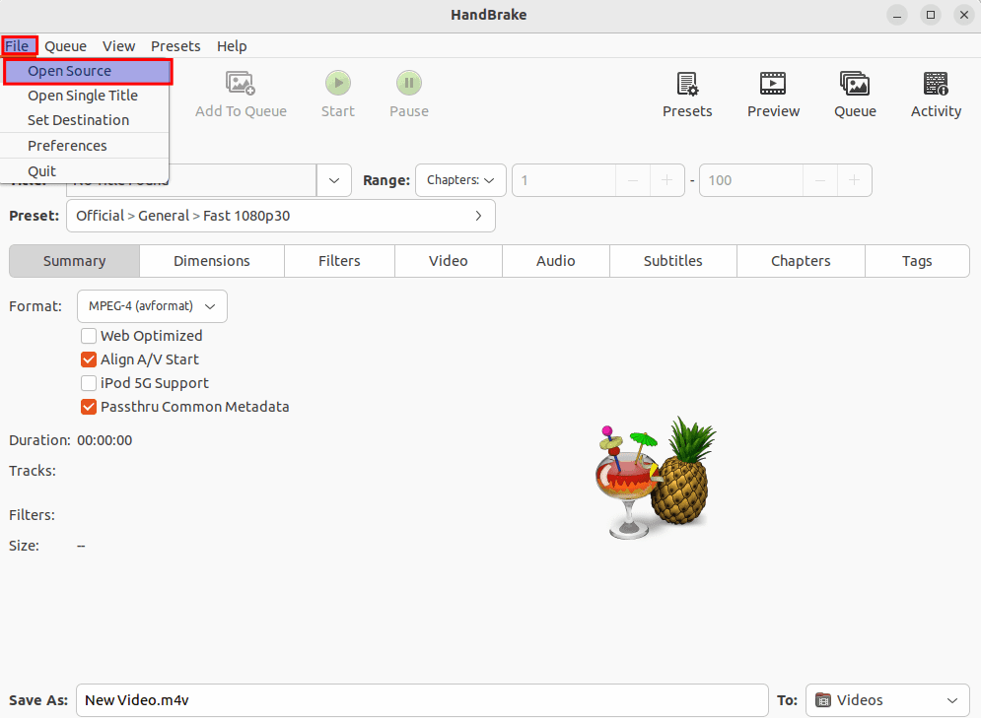The image size is (981, 718).
Task: Uncheck Passthru Common Metadata
Action: 89,407
